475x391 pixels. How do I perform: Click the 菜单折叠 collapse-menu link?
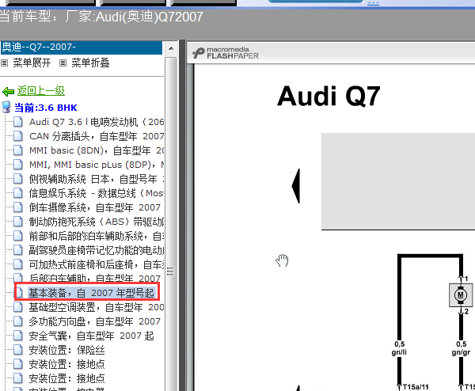point(90,63)
